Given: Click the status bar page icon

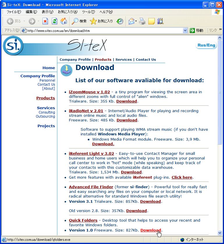Looking at the screenshot, I should coord(4,240).
